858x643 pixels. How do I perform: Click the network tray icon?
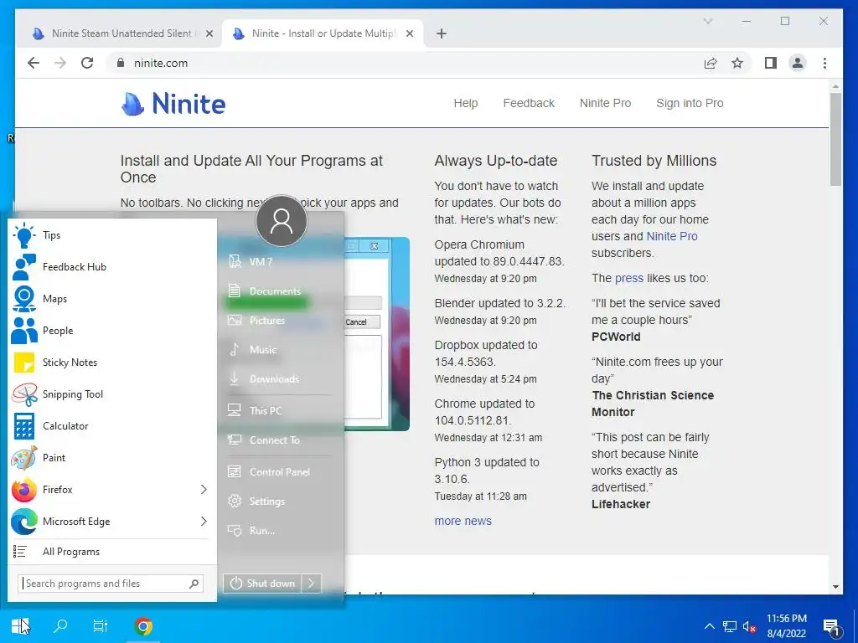(730, 626)
